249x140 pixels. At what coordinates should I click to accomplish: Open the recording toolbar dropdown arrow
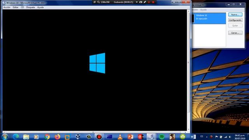(x=137, y=2)
